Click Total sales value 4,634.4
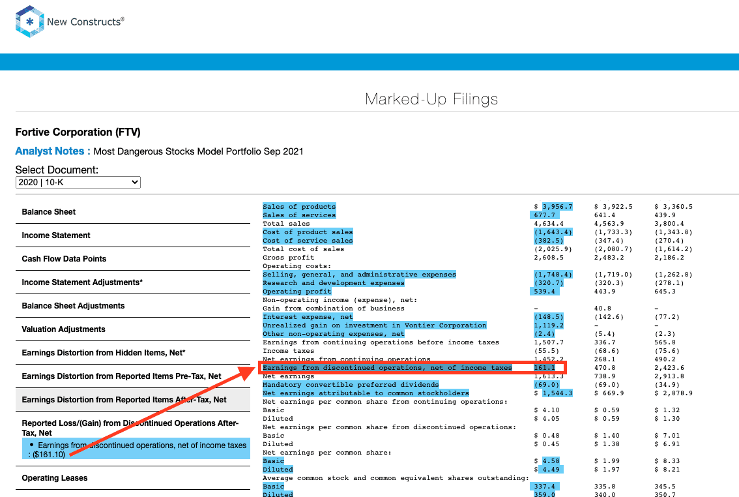The width and height of the screenshot is (739, 497). click(549, 224)
